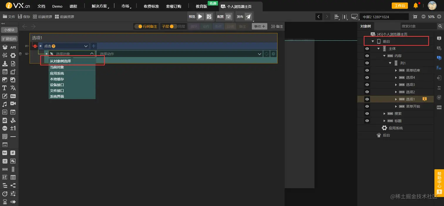Image resolution: width=444 pixels, height=206 pixels.
Task: Toggle visibility eye of 菜单结束
Action: (367, 70)
